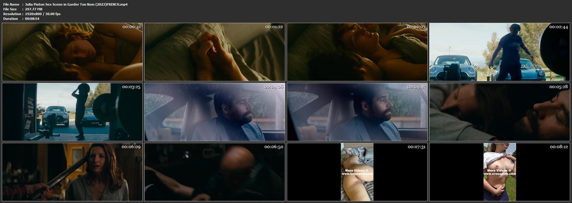Open the thumbnail stamped 00:04:06

(x=215, y=112)
